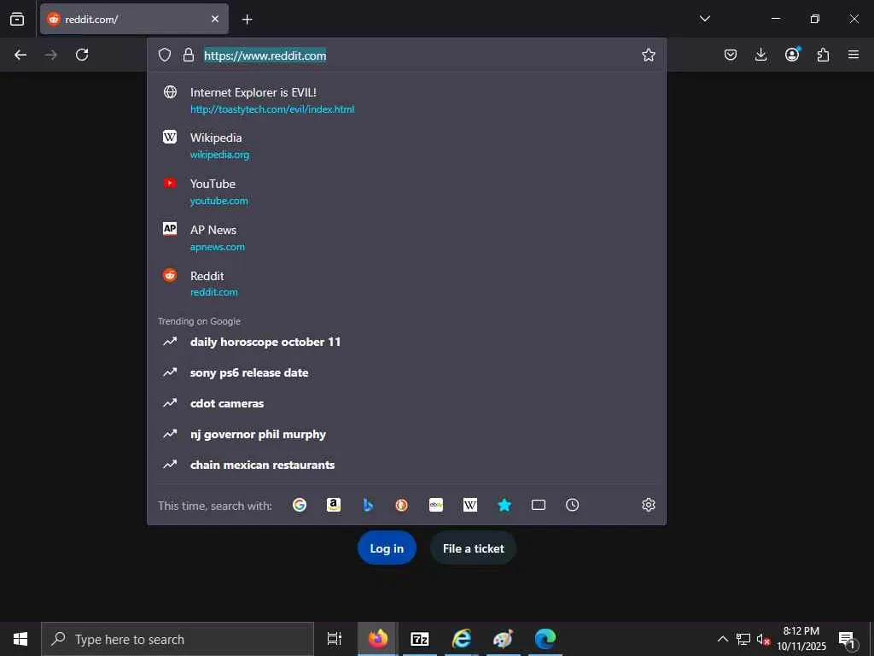
Task: Open the tracking protection shield panel
Action: [165, 55]
